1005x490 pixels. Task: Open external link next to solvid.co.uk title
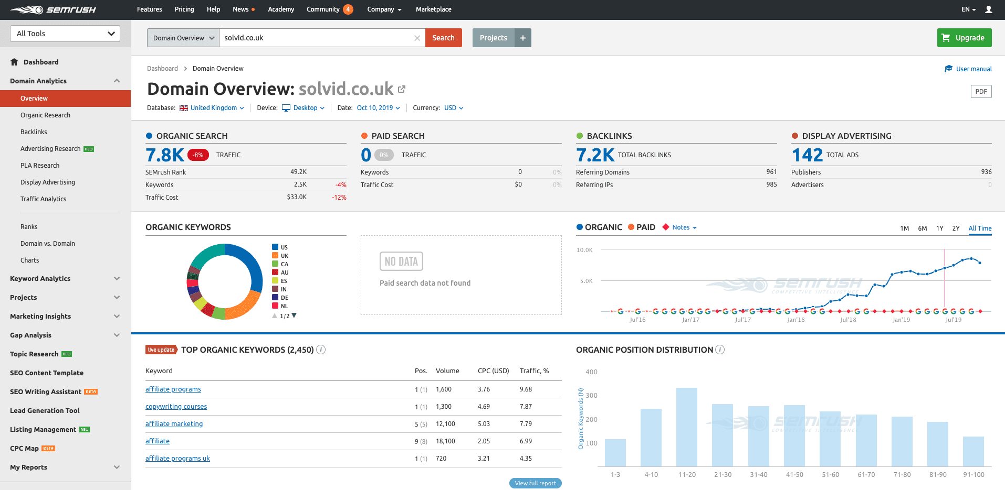coord(402,89)
